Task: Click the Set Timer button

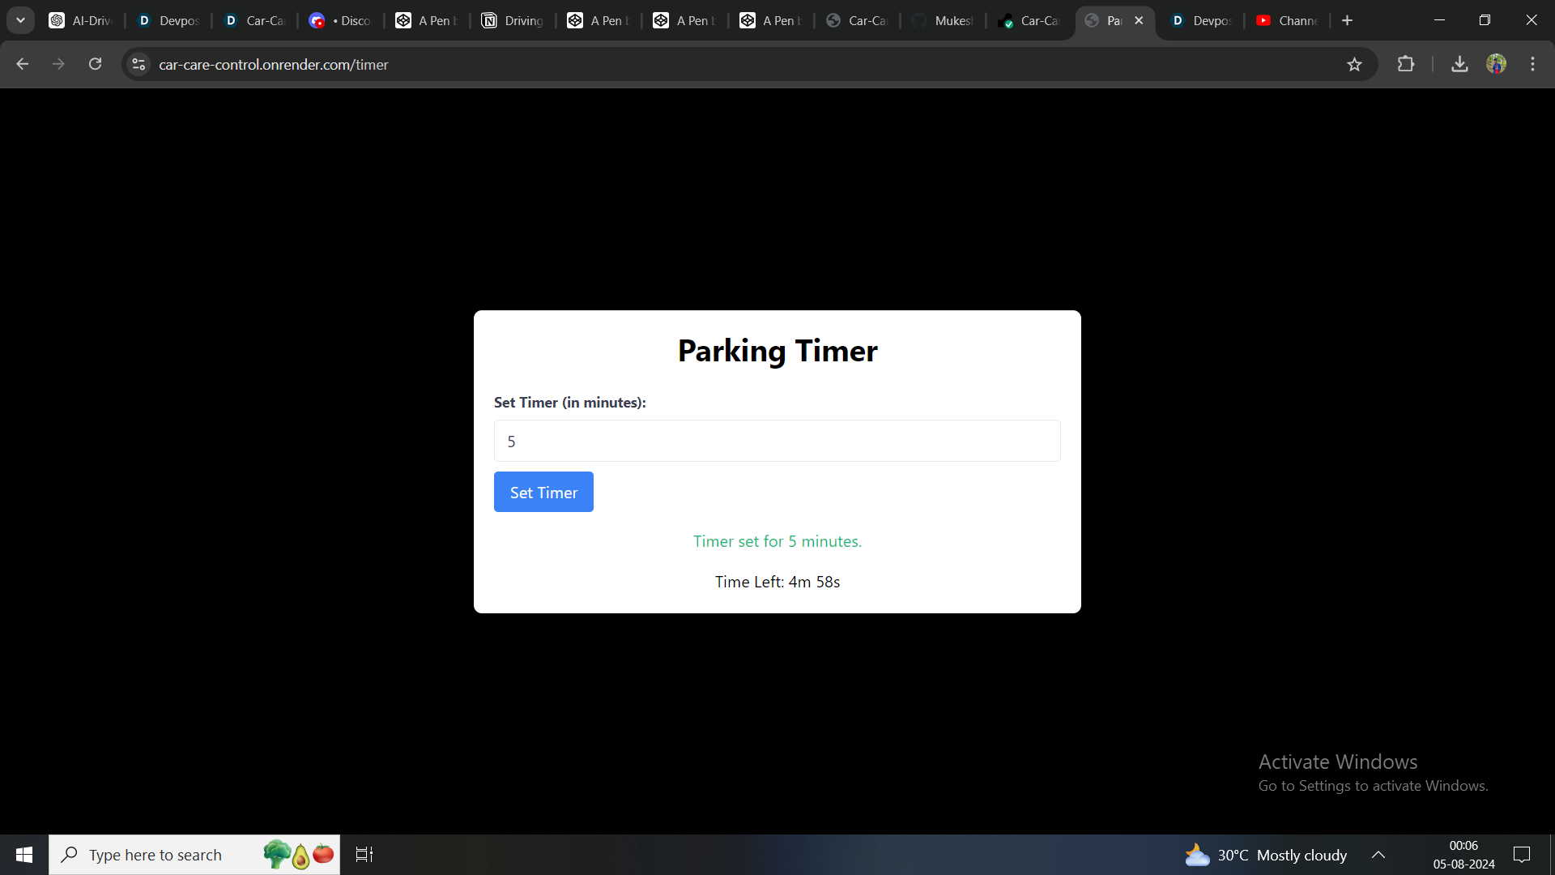Action: [x=543, y=492]
